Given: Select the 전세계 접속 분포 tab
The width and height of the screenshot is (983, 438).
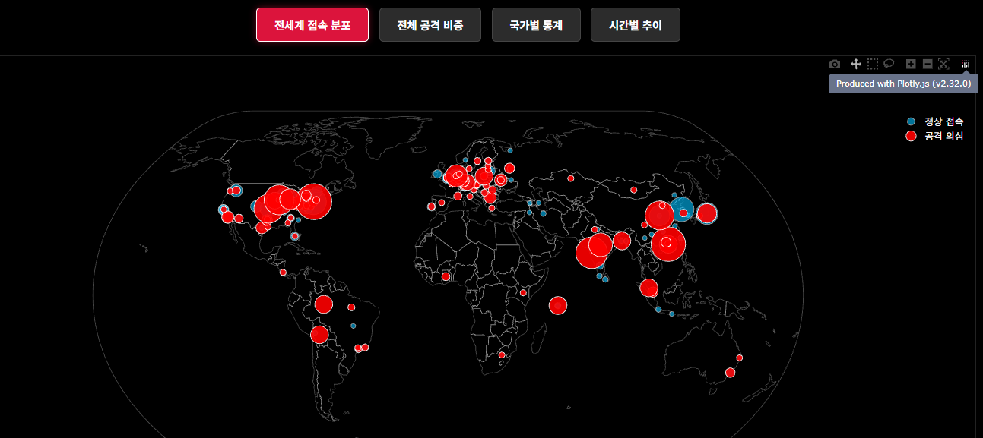Looking at the screenshot, I should pyautogui.click(x=312, y=25).
